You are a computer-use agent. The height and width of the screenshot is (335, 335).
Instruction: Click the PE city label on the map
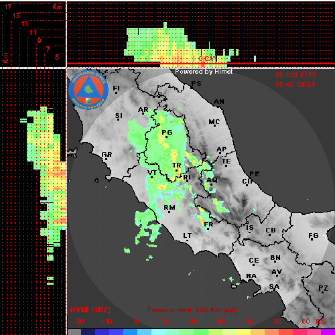pyautogui.click(x=255, y=174)
